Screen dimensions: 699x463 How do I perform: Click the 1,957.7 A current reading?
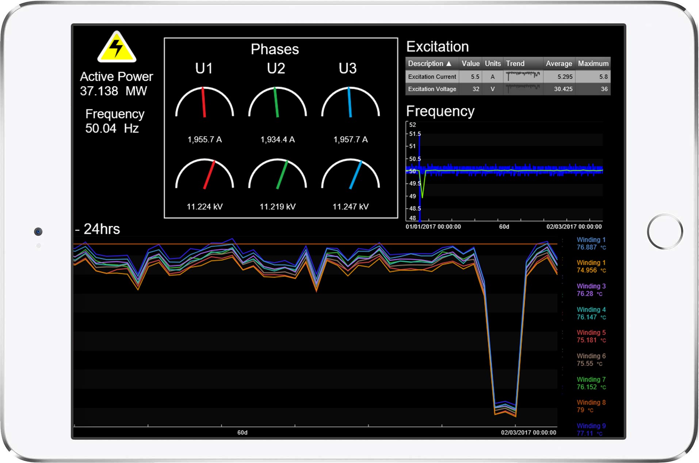tap(351, 139)
